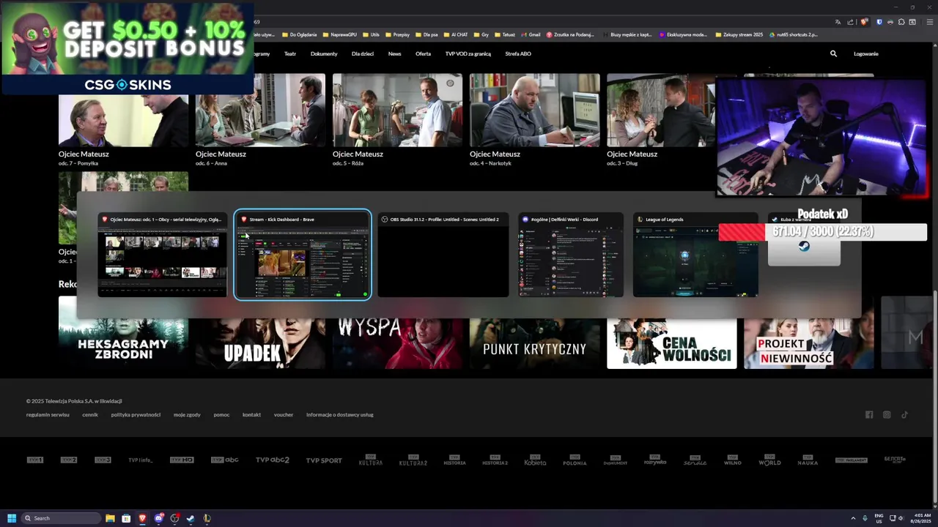Open the extensions puzzle piece icon
This screenshot has width=938, height=527.
point(901,22)
